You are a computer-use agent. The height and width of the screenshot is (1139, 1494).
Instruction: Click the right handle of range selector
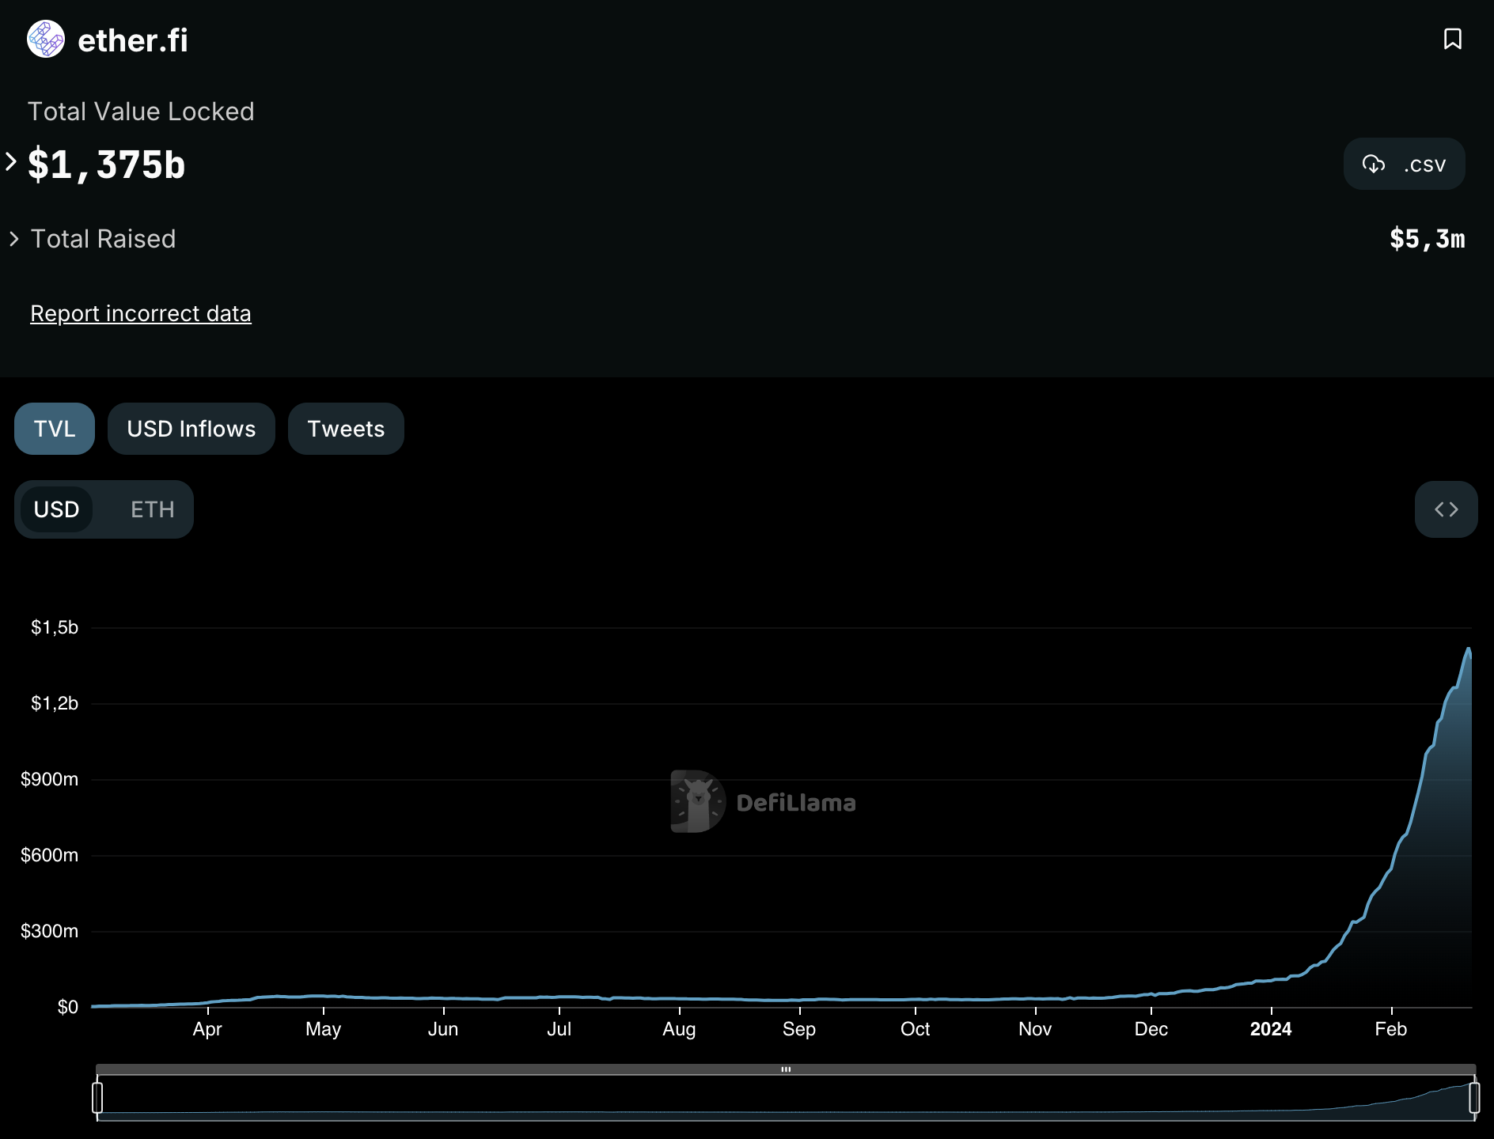tap(1474, 1098)
